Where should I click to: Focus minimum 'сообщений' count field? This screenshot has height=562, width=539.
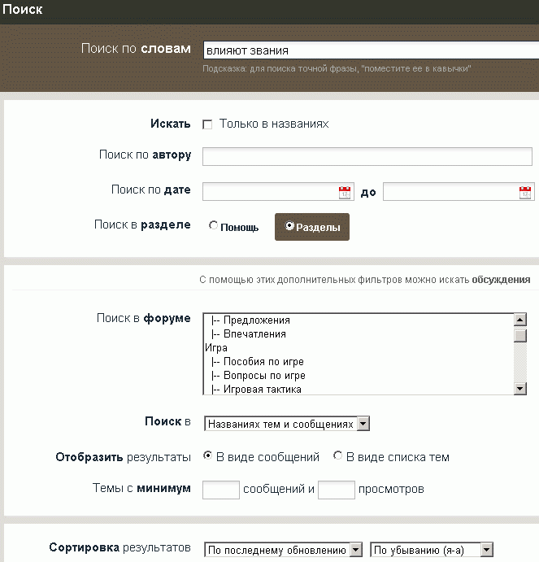click(221, 490)
